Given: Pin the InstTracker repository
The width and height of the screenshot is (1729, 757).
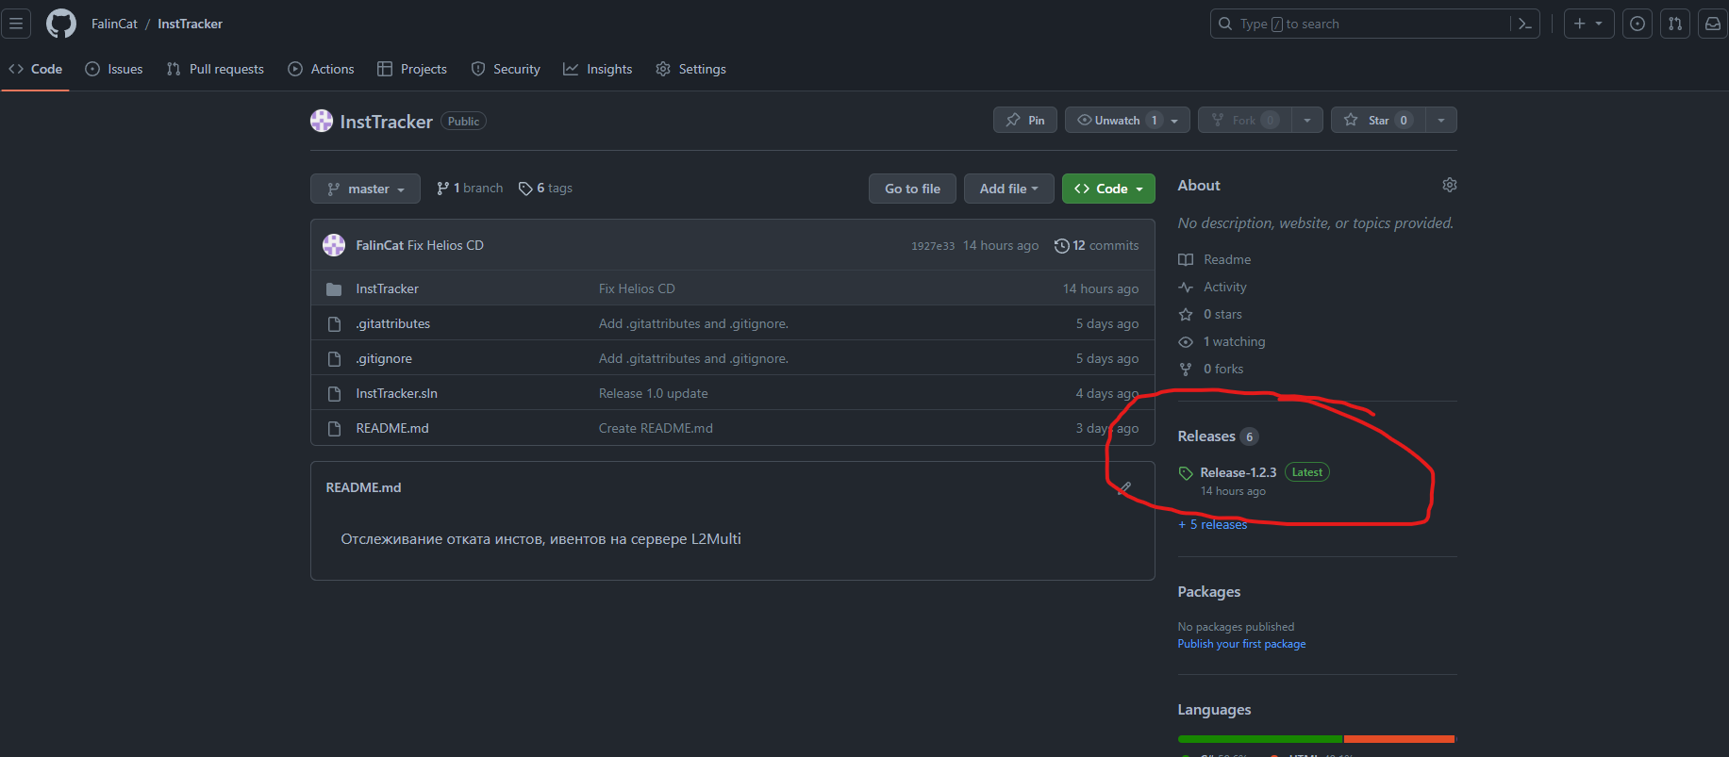Looking at the screenshot, I should coord(1025,121).
